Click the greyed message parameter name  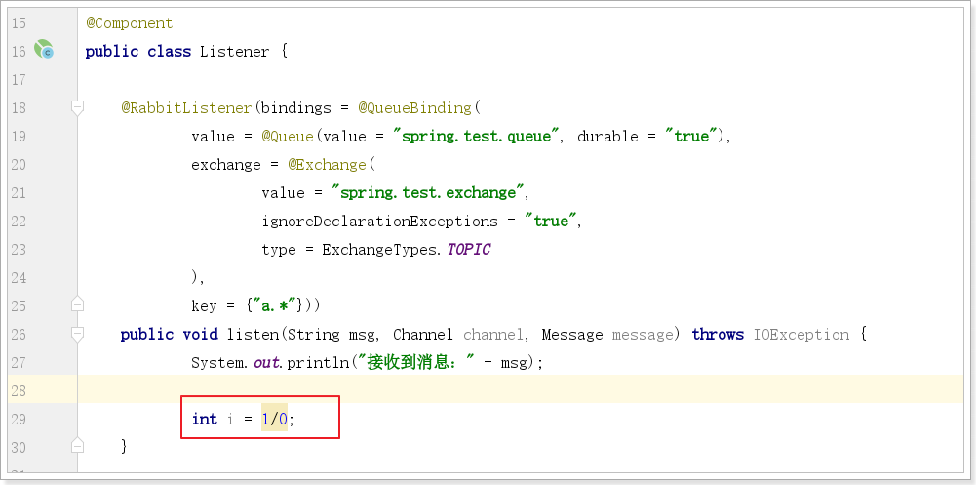pyautogui.click(x=643, y=335)
